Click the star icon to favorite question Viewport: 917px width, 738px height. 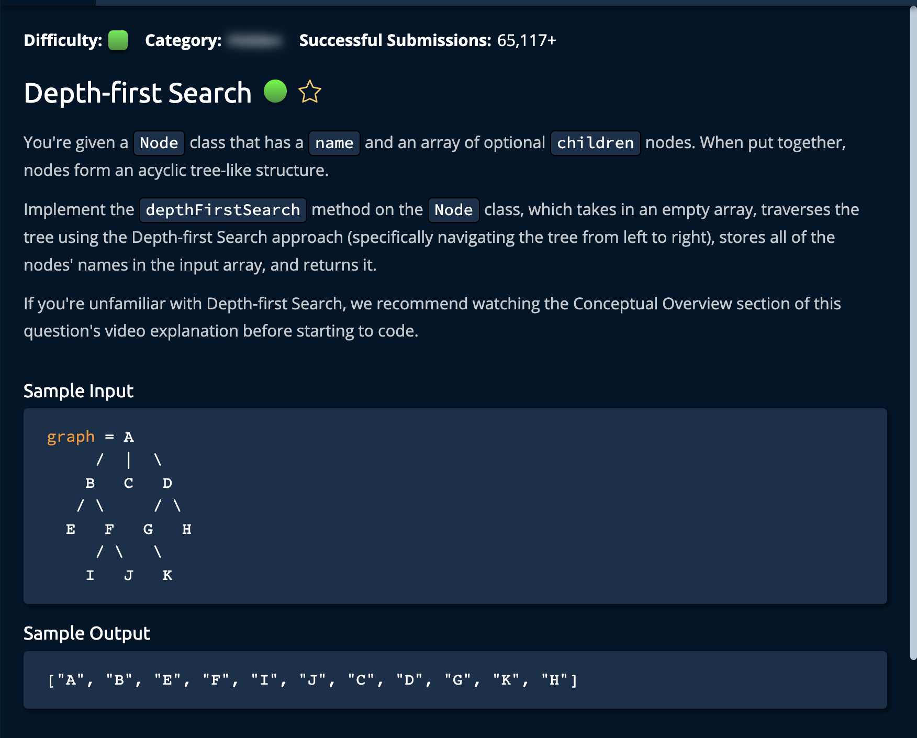click(309, 92)
